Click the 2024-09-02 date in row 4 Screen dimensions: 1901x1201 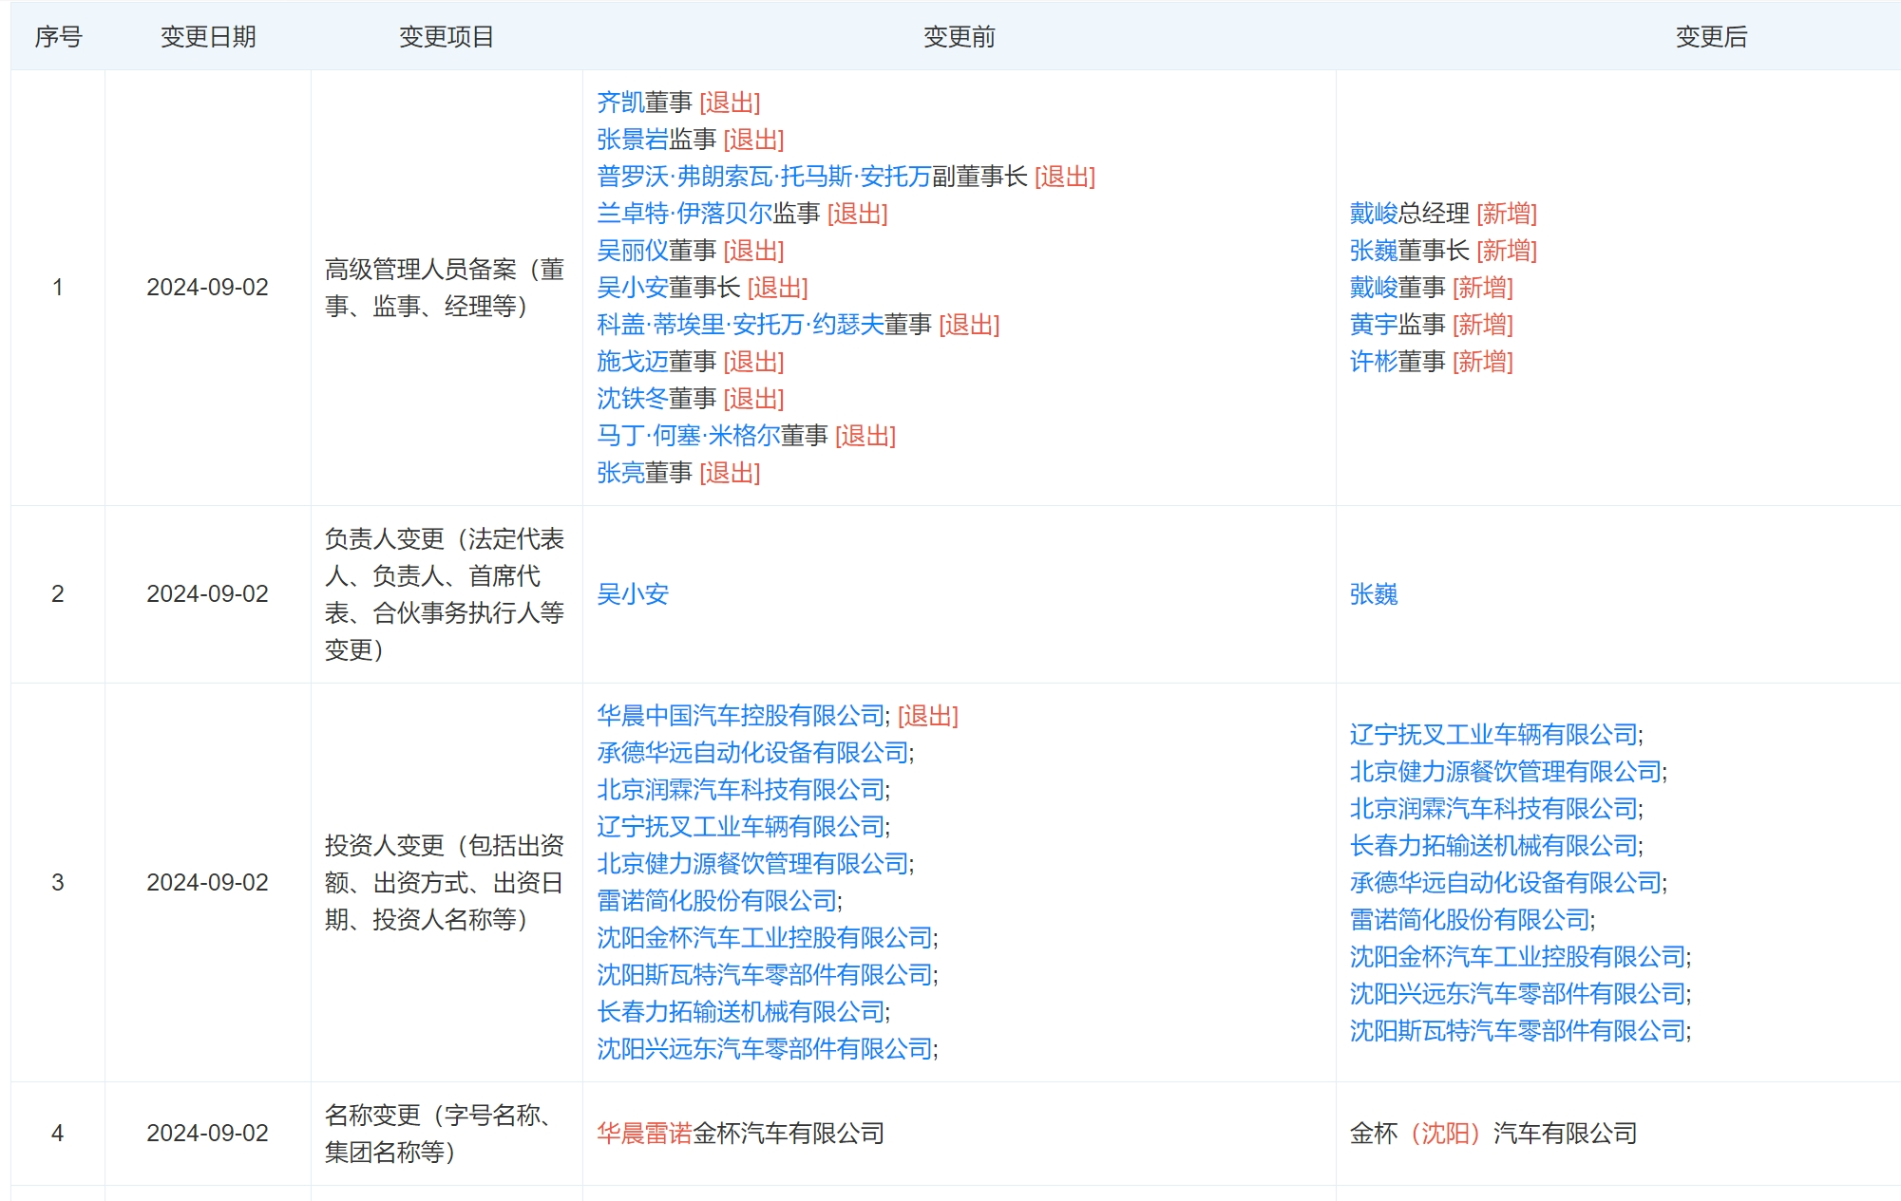tap(207, 1133)
